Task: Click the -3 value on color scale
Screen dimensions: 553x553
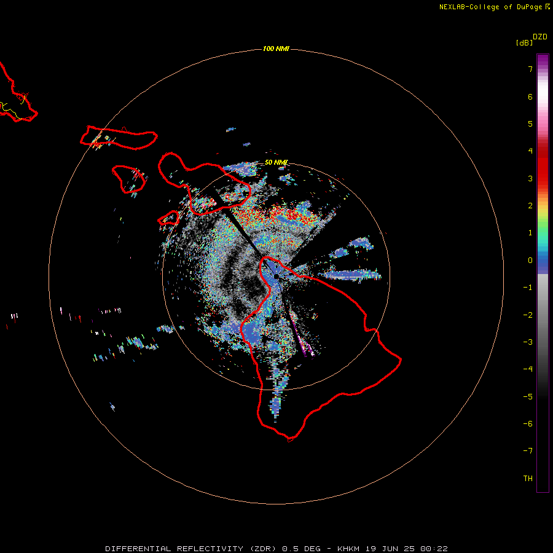Action: tap(528, 342)
